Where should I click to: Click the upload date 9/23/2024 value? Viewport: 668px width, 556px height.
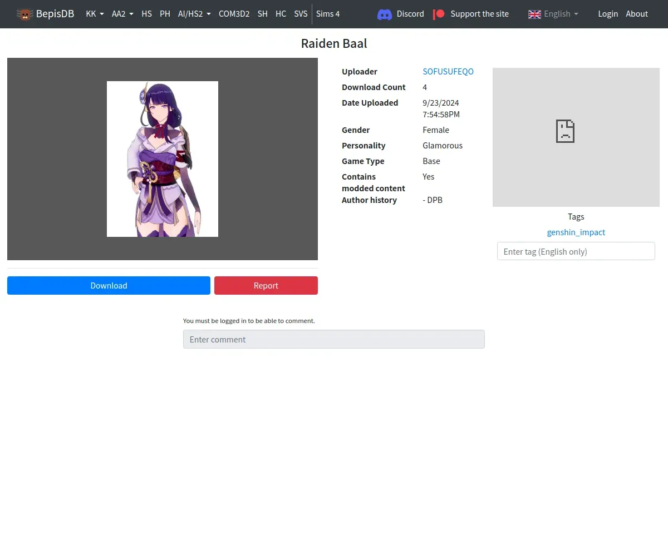441,108
